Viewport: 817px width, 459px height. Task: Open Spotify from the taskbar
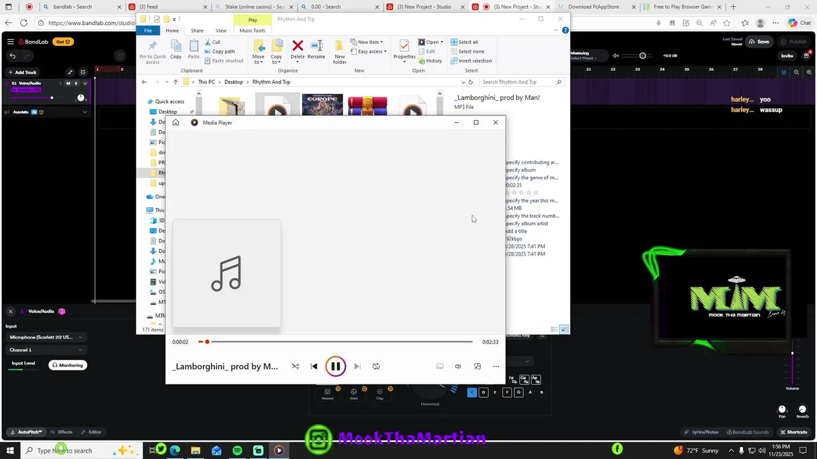(x=237, y=451)
